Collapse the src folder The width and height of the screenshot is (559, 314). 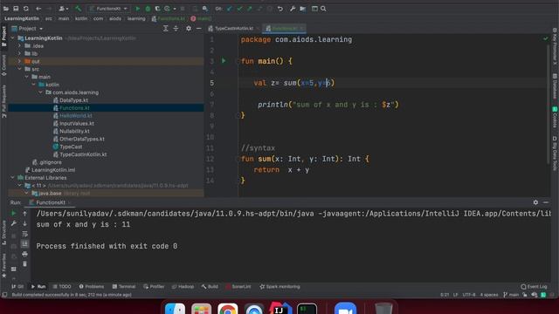[x=19, y=69]
